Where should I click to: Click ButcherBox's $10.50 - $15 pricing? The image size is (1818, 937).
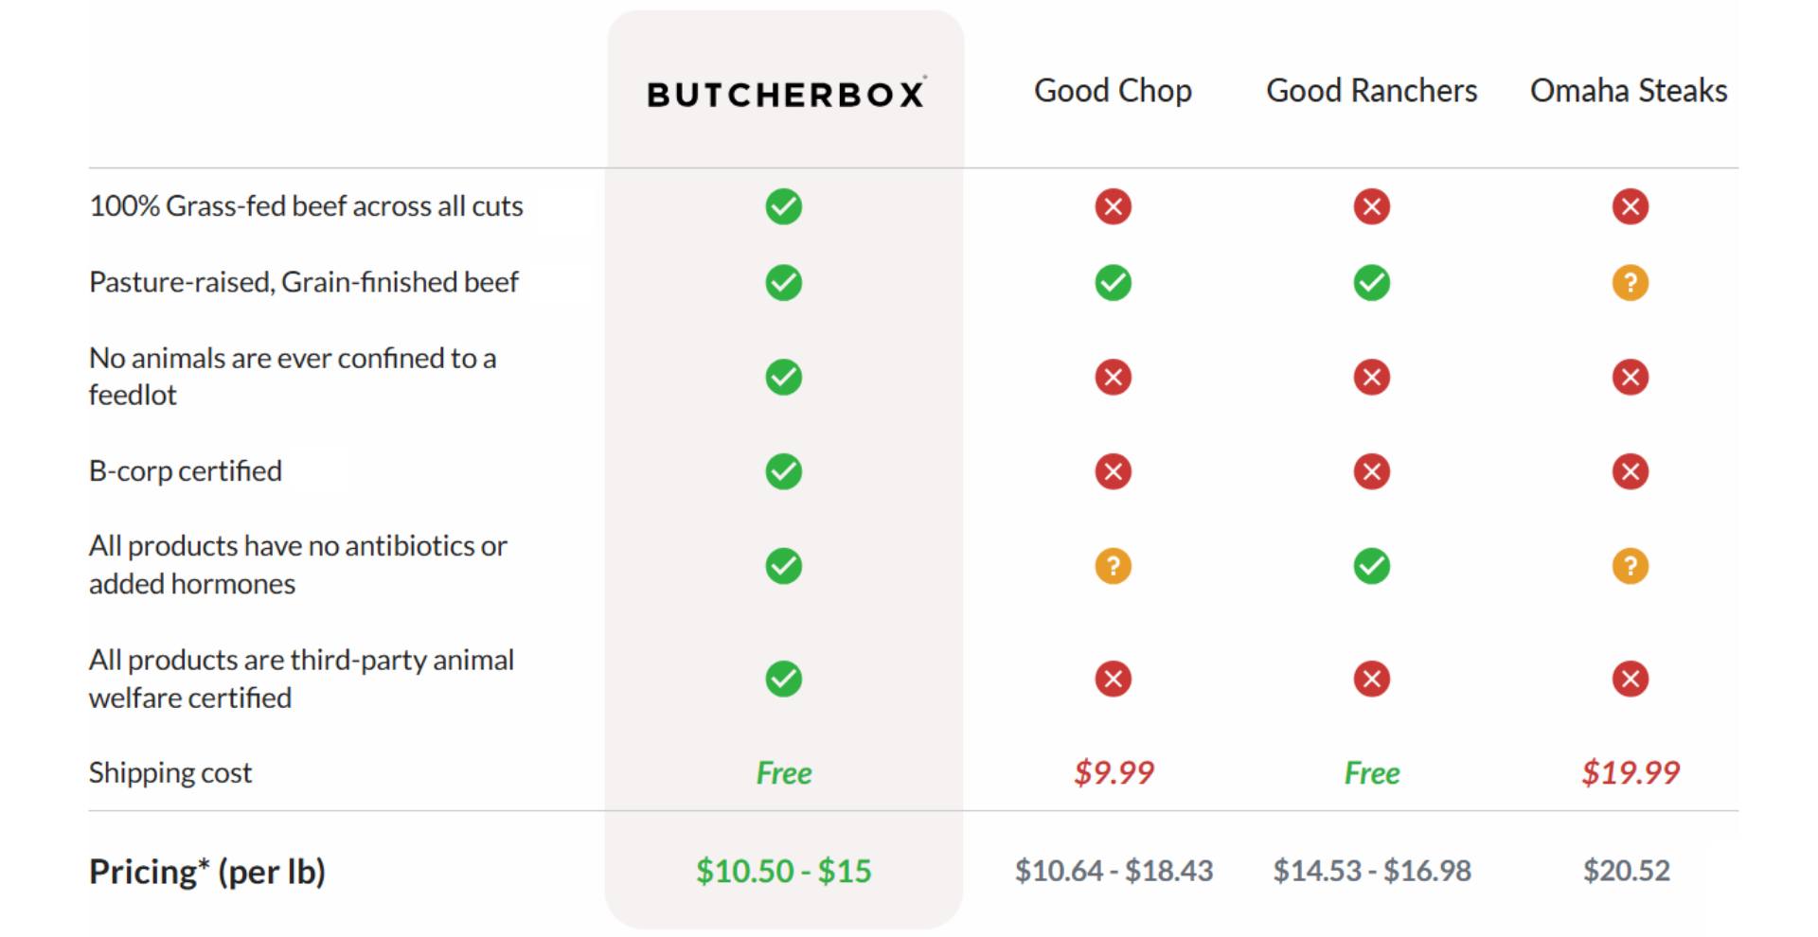783,871
